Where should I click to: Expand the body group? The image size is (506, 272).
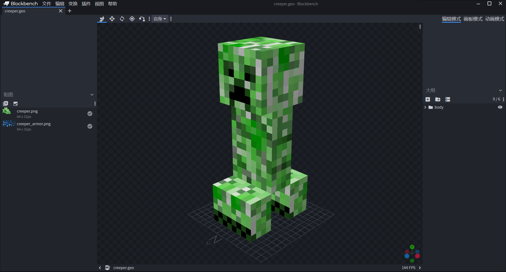(x=425, y=107)
